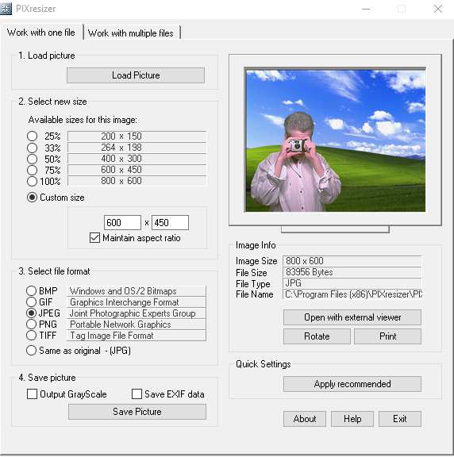Click Graphics Interchange Format description
The image size is (454, 457).
[137, 302]
